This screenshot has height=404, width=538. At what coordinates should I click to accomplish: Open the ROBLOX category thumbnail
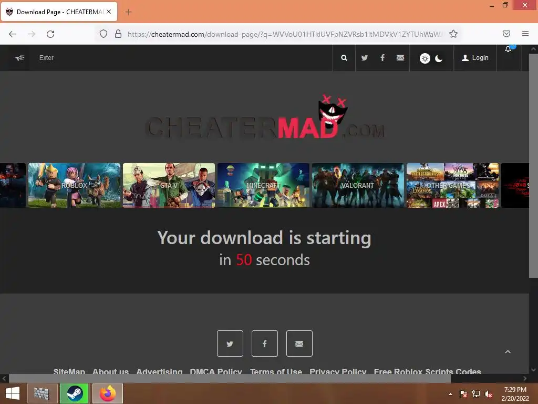[x=74, y=185]
